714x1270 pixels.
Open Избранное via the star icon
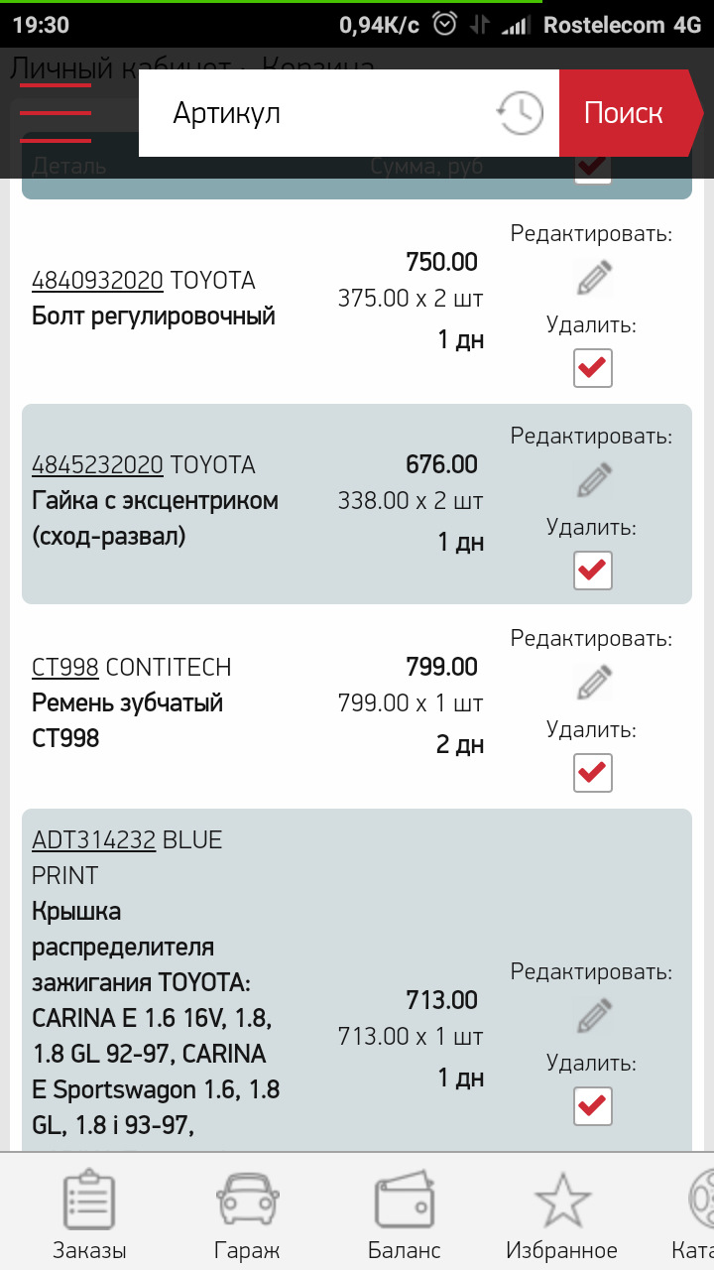(x=562, y=1203)
